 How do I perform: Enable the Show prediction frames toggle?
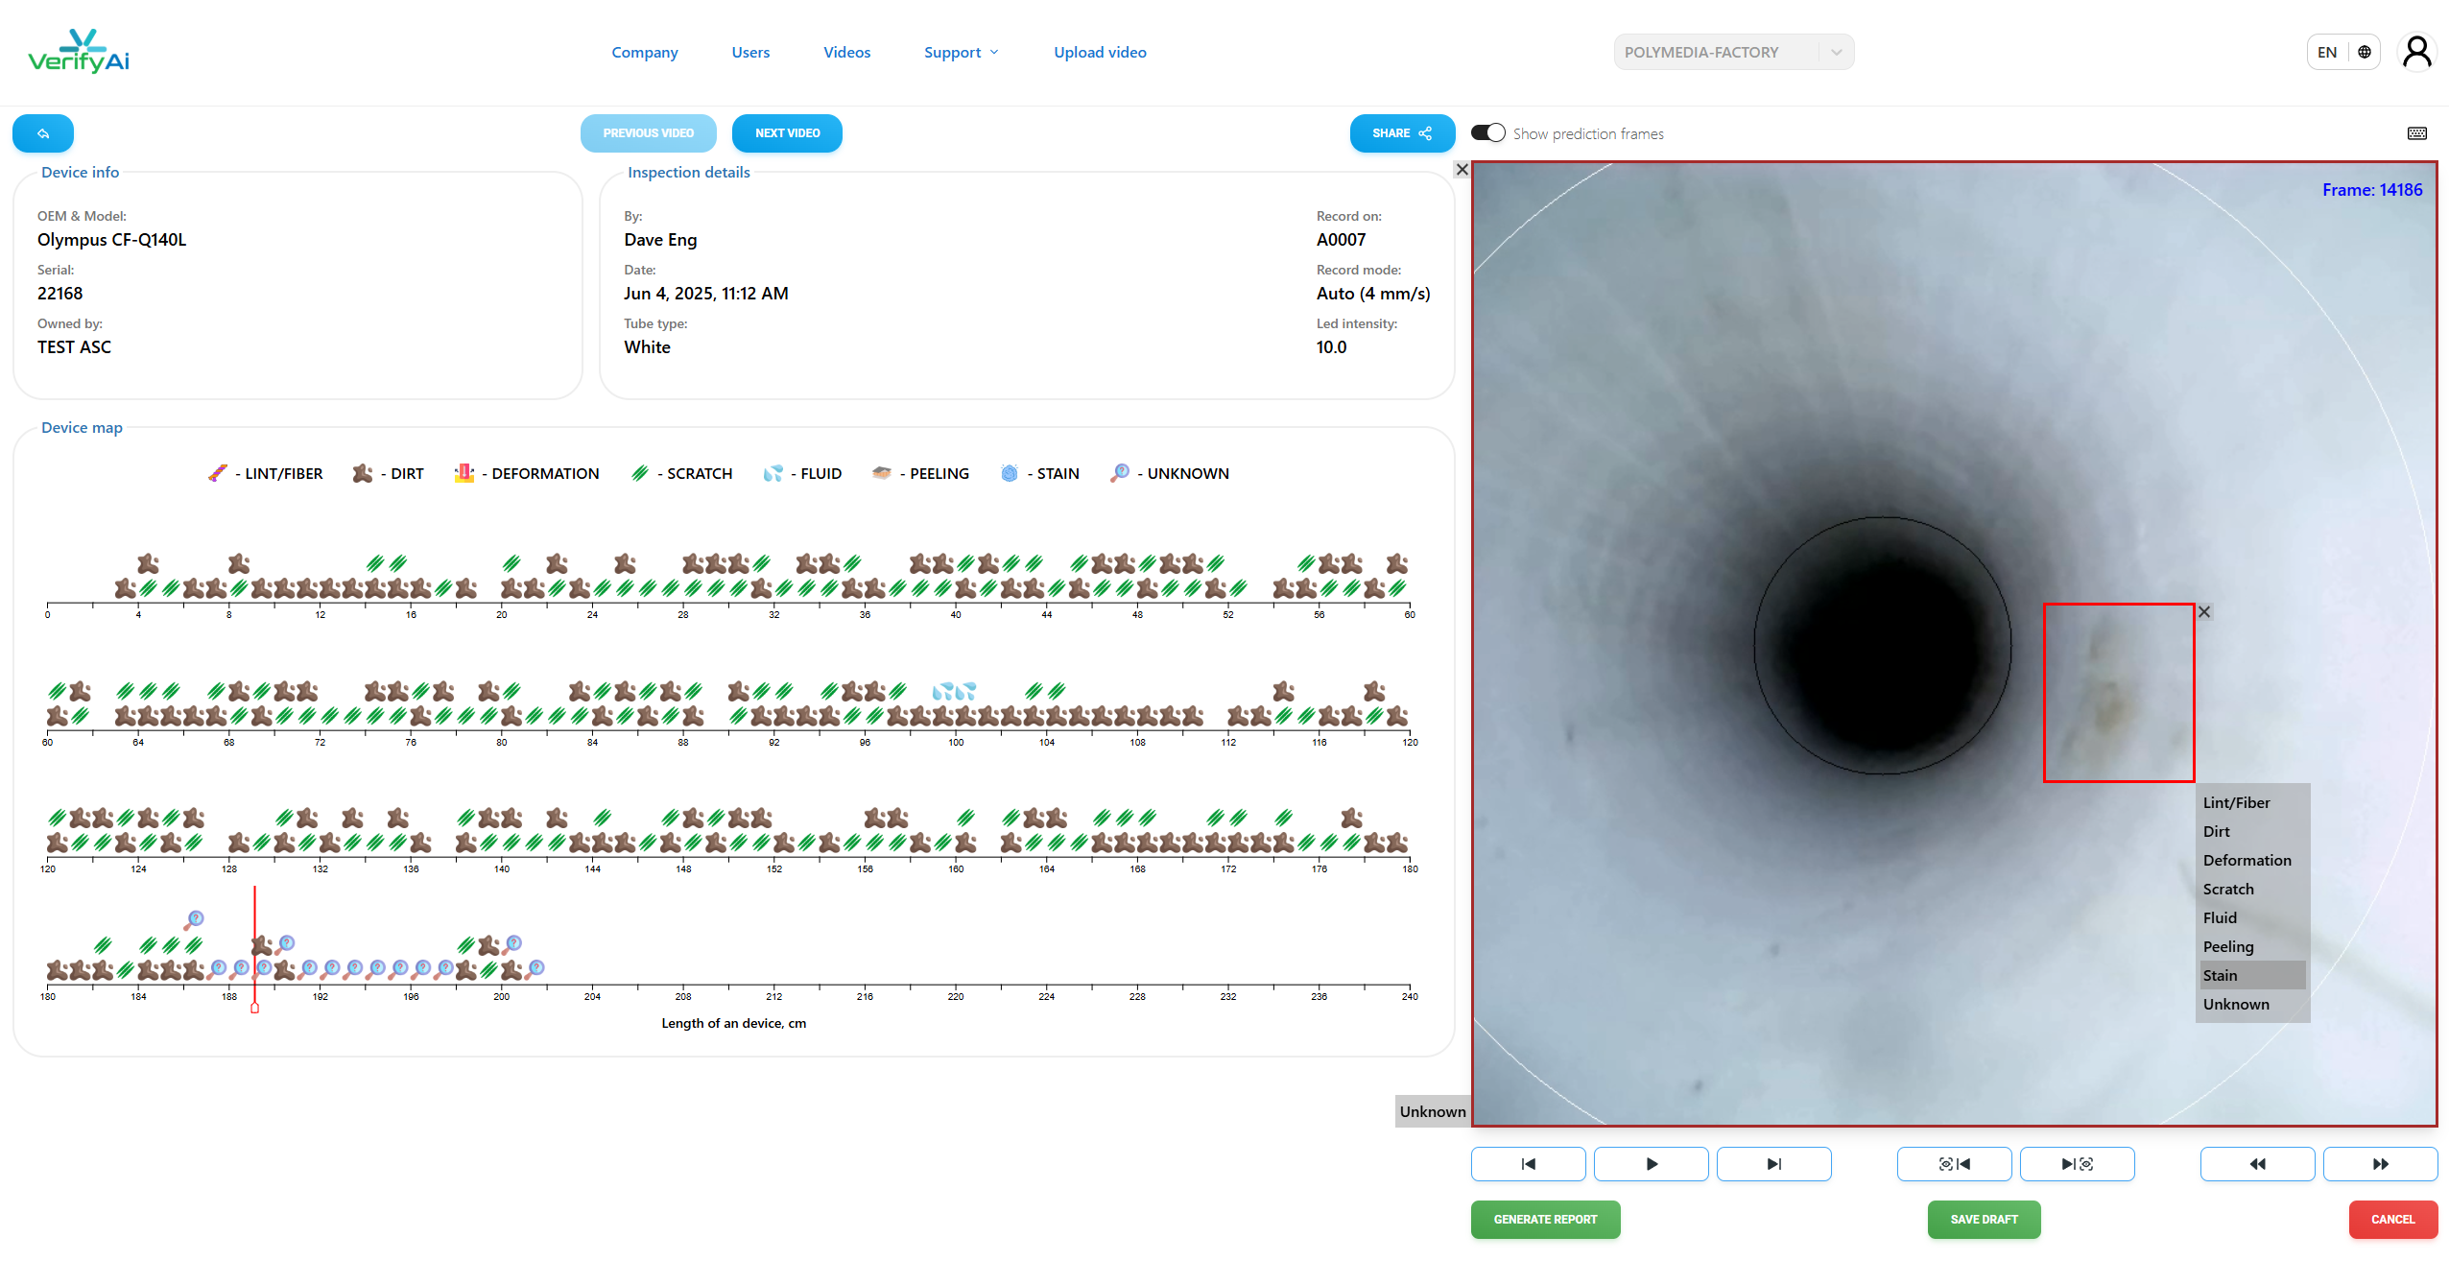(1486, 131)
